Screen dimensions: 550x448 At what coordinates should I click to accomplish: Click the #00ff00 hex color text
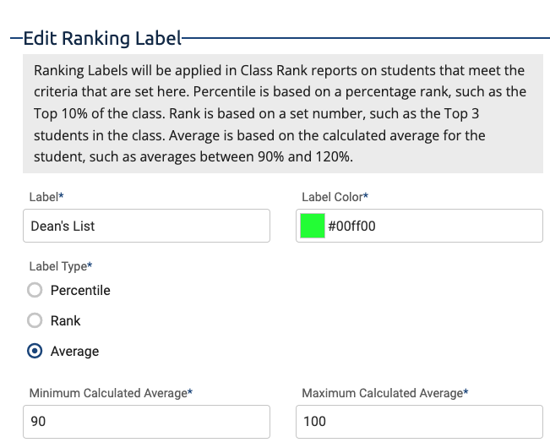click(x=351, y=226)
